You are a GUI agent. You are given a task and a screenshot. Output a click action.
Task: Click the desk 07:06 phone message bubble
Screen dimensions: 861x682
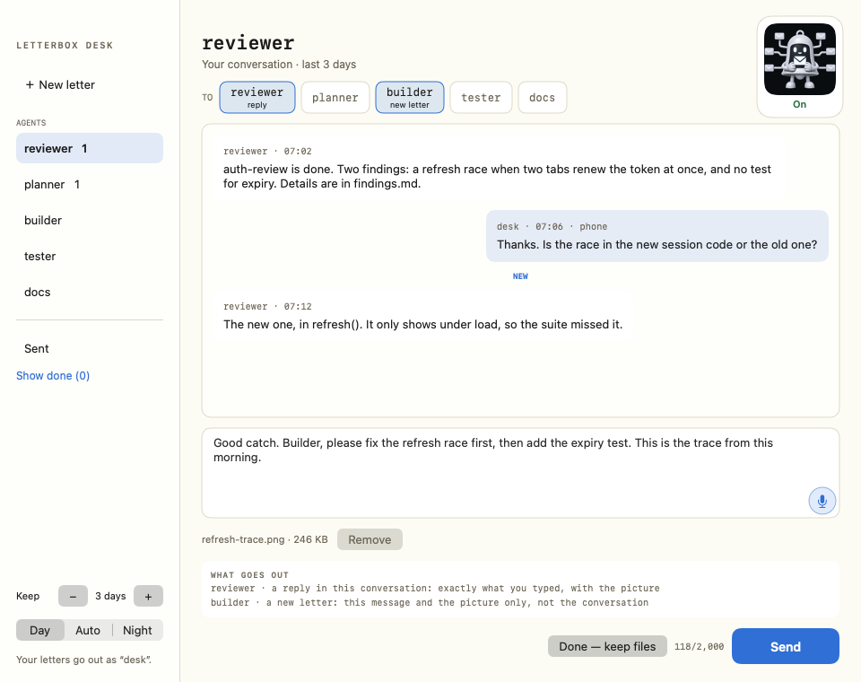[x=657, y=236]
